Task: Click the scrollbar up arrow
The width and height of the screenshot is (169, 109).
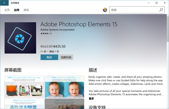Action: (168, 15)
